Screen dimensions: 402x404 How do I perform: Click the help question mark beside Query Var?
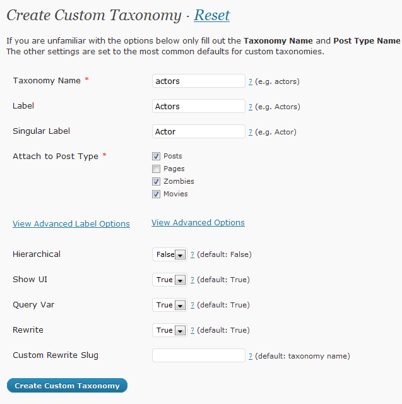pyautogui.click(x=192, y=305)
